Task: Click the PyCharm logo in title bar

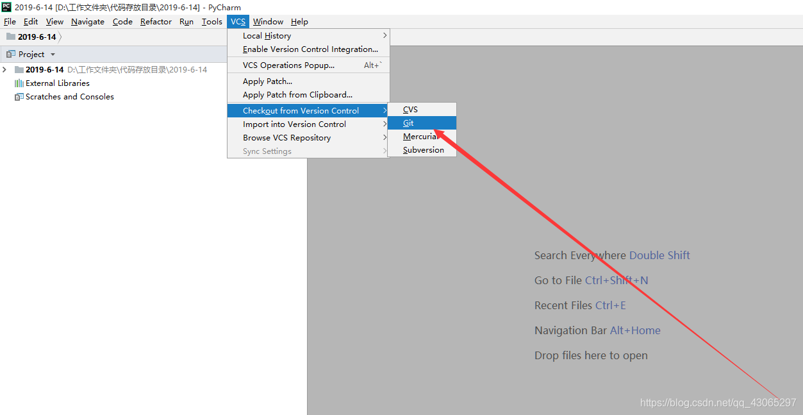Action: (6, 7)
